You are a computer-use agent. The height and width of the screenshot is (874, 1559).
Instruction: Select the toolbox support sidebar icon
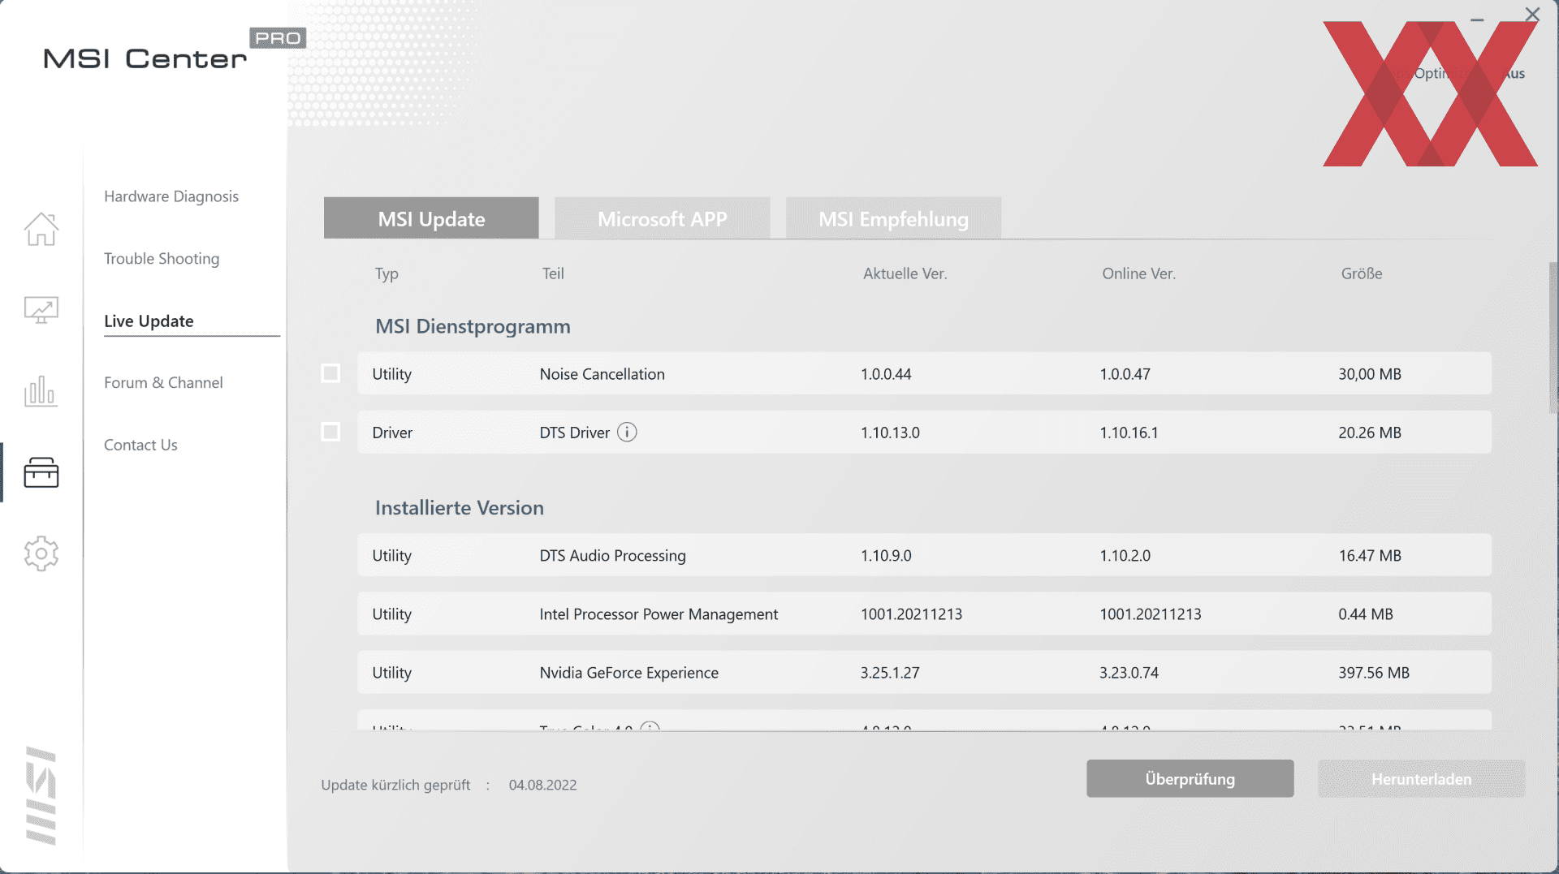[x=41, y=472]
